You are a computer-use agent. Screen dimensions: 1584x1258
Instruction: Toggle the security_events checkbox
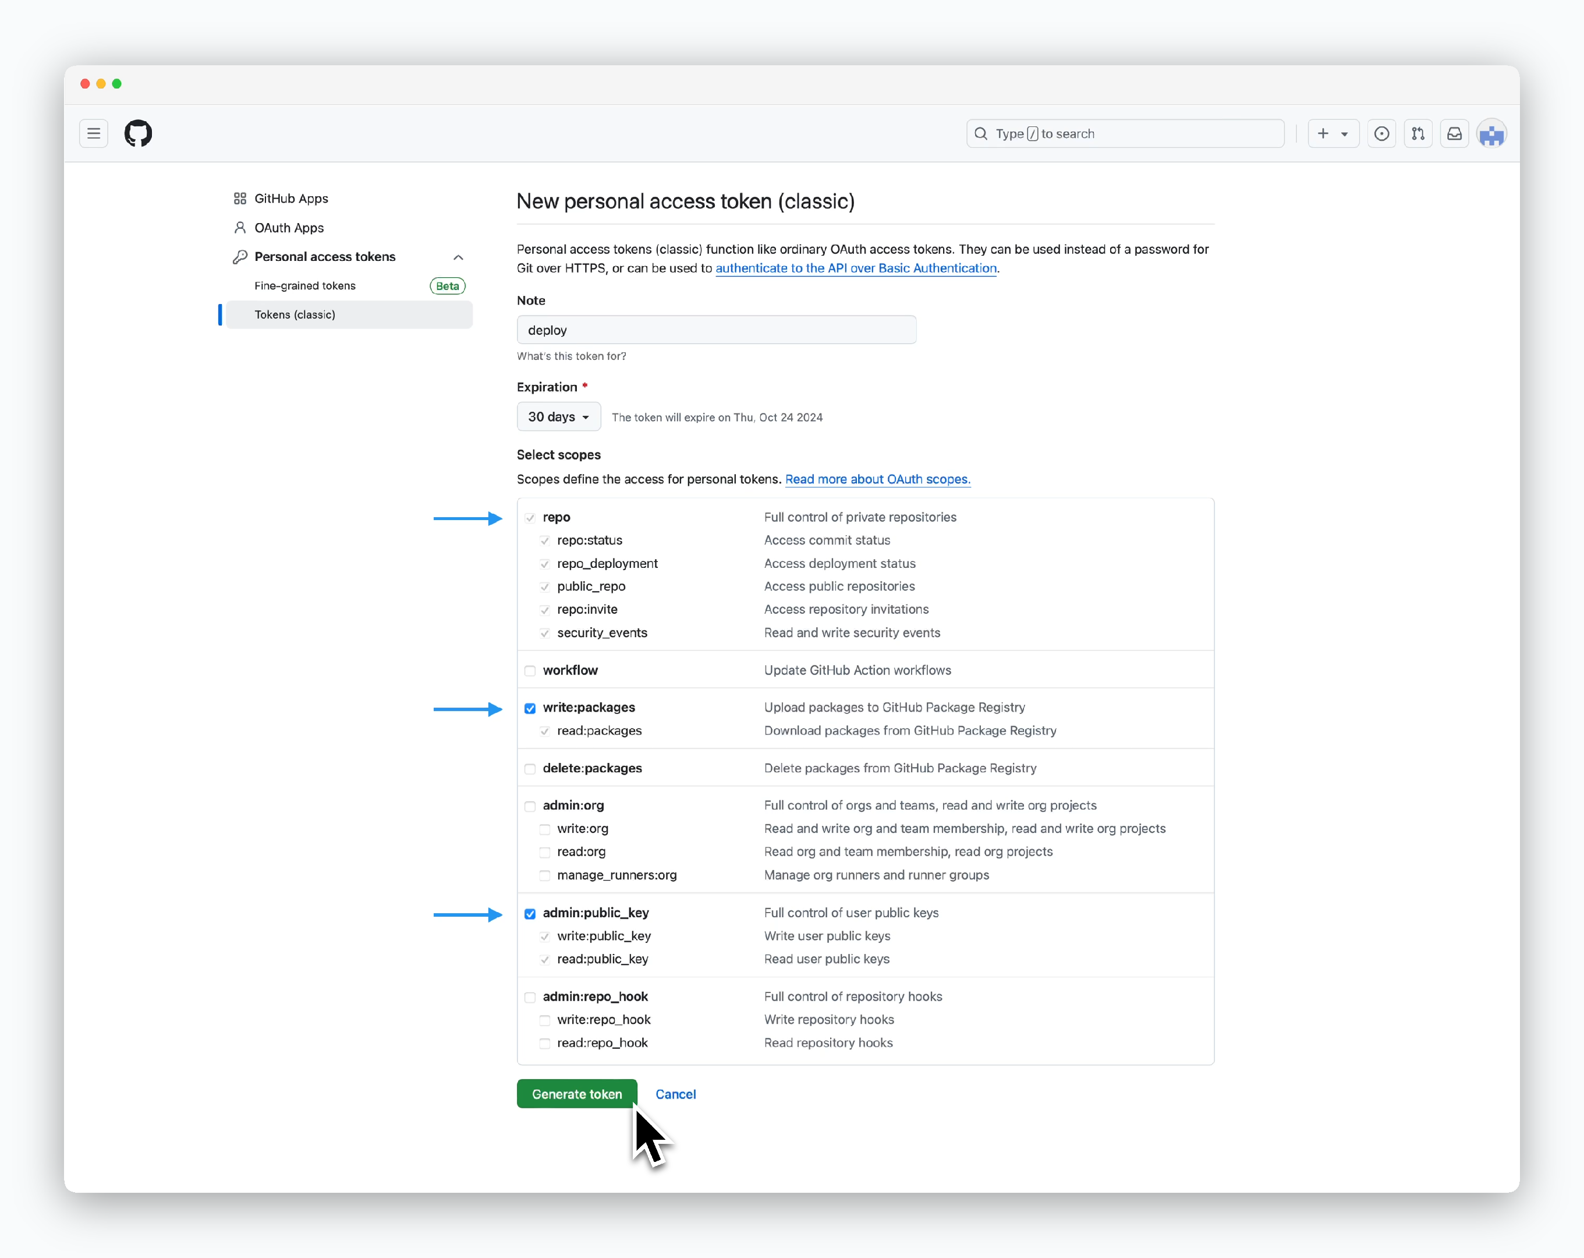(x=544, y=633)
